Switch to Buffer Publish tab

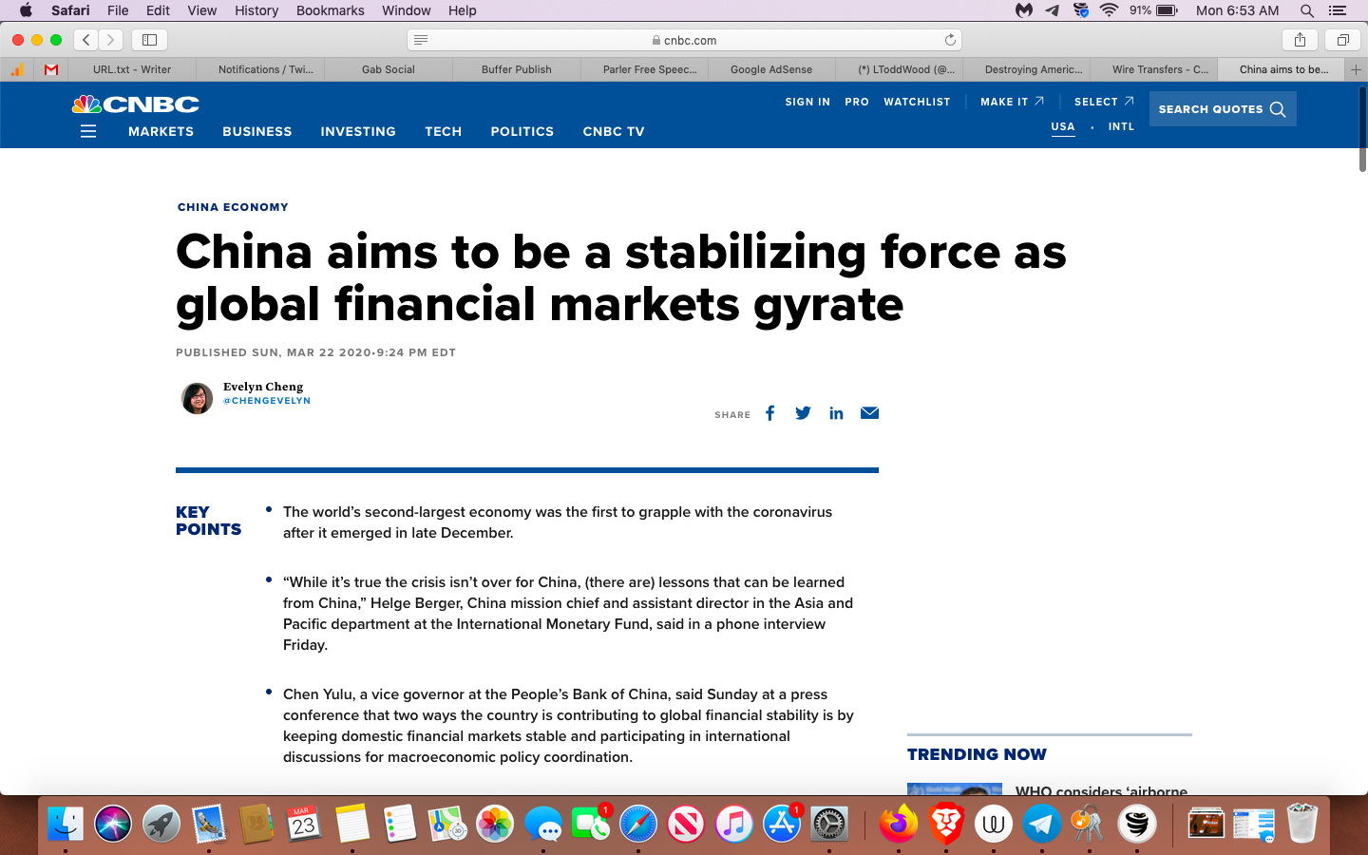click(x=516, y=69)
